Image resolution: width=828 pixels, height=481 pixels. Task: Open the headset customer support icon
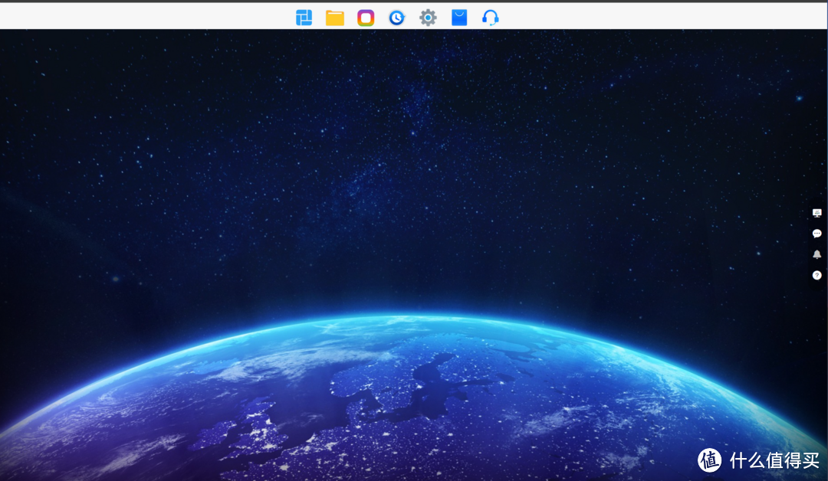click(490, 18)
